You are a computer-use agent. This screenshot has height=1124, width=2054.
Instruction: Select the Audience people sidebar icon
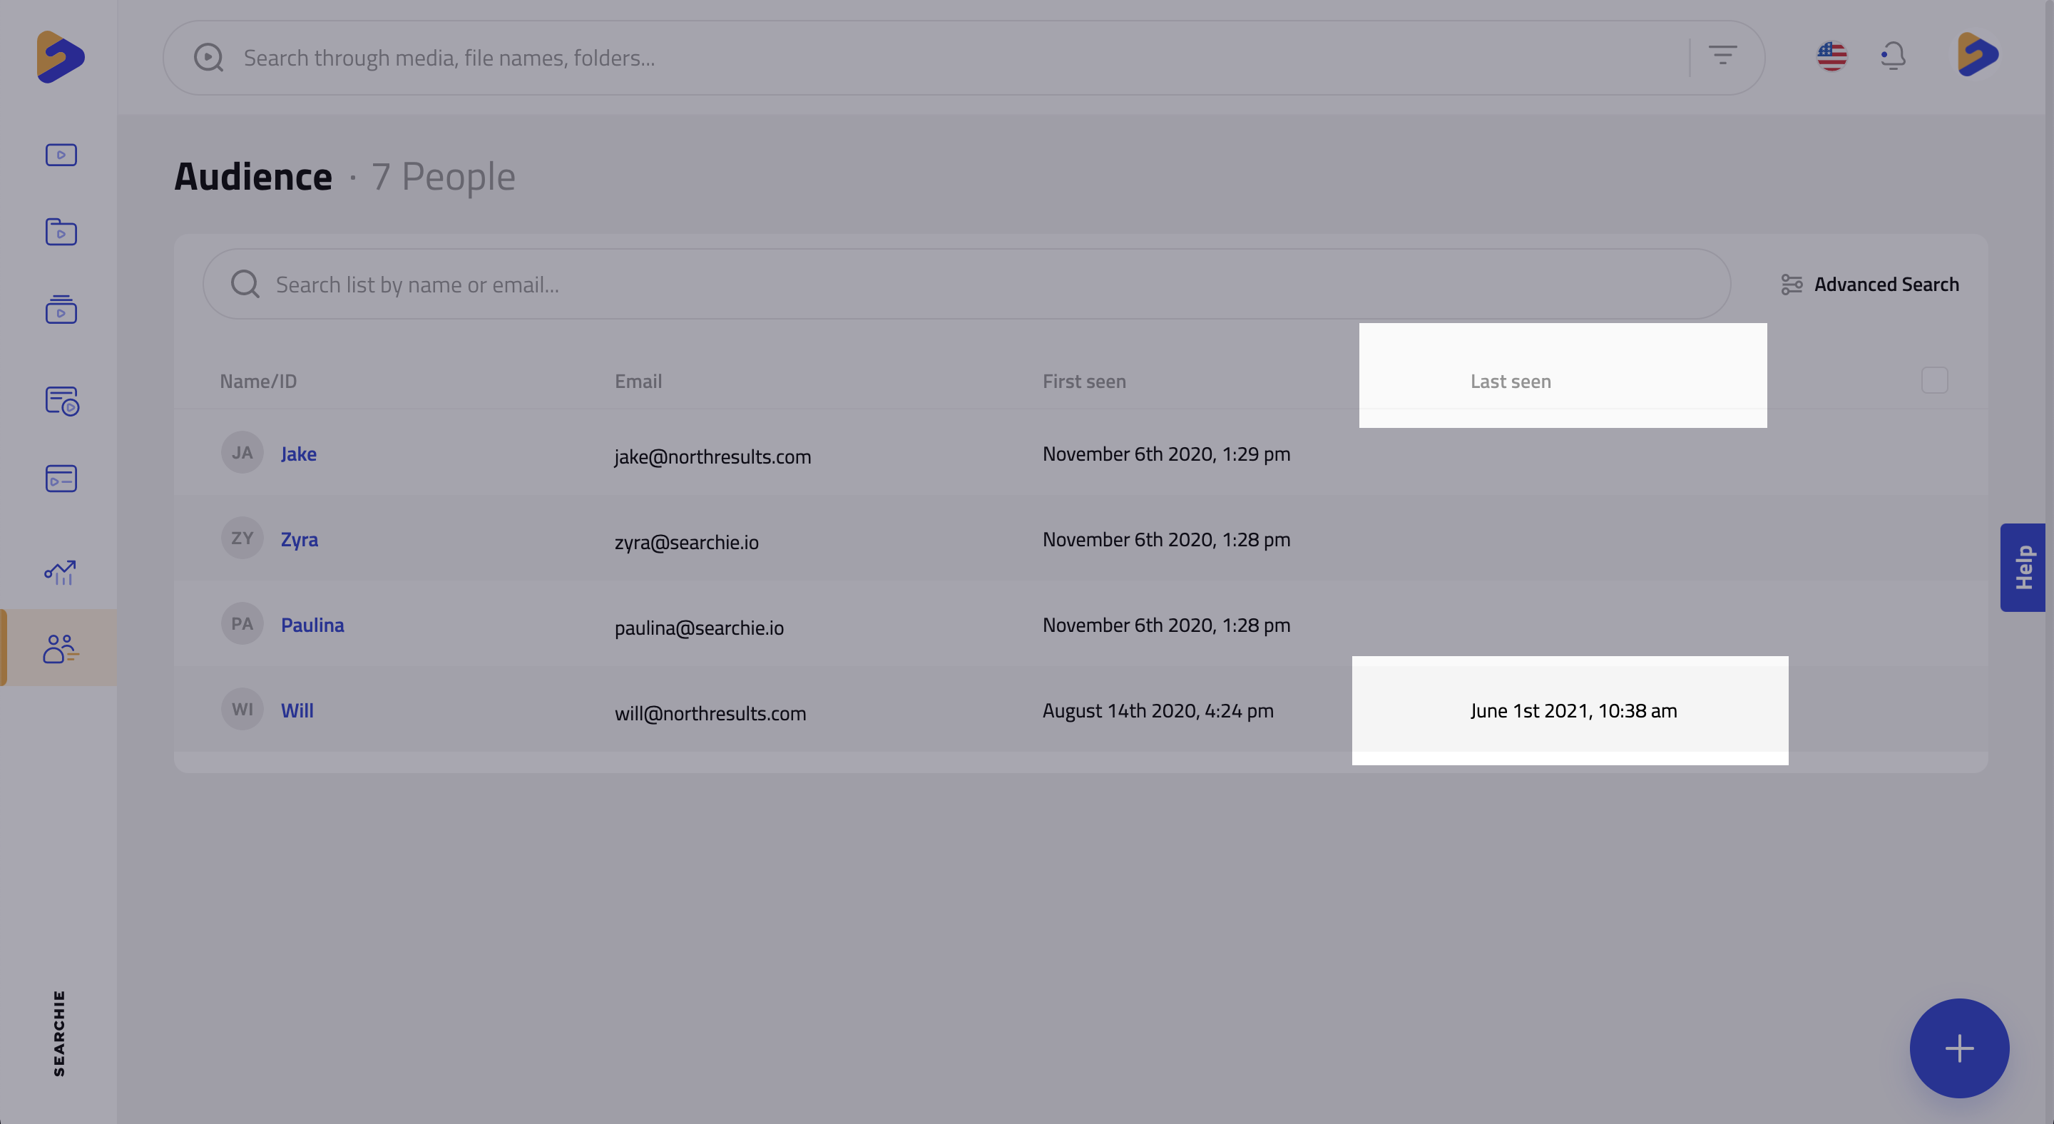(x=61, y=648)
